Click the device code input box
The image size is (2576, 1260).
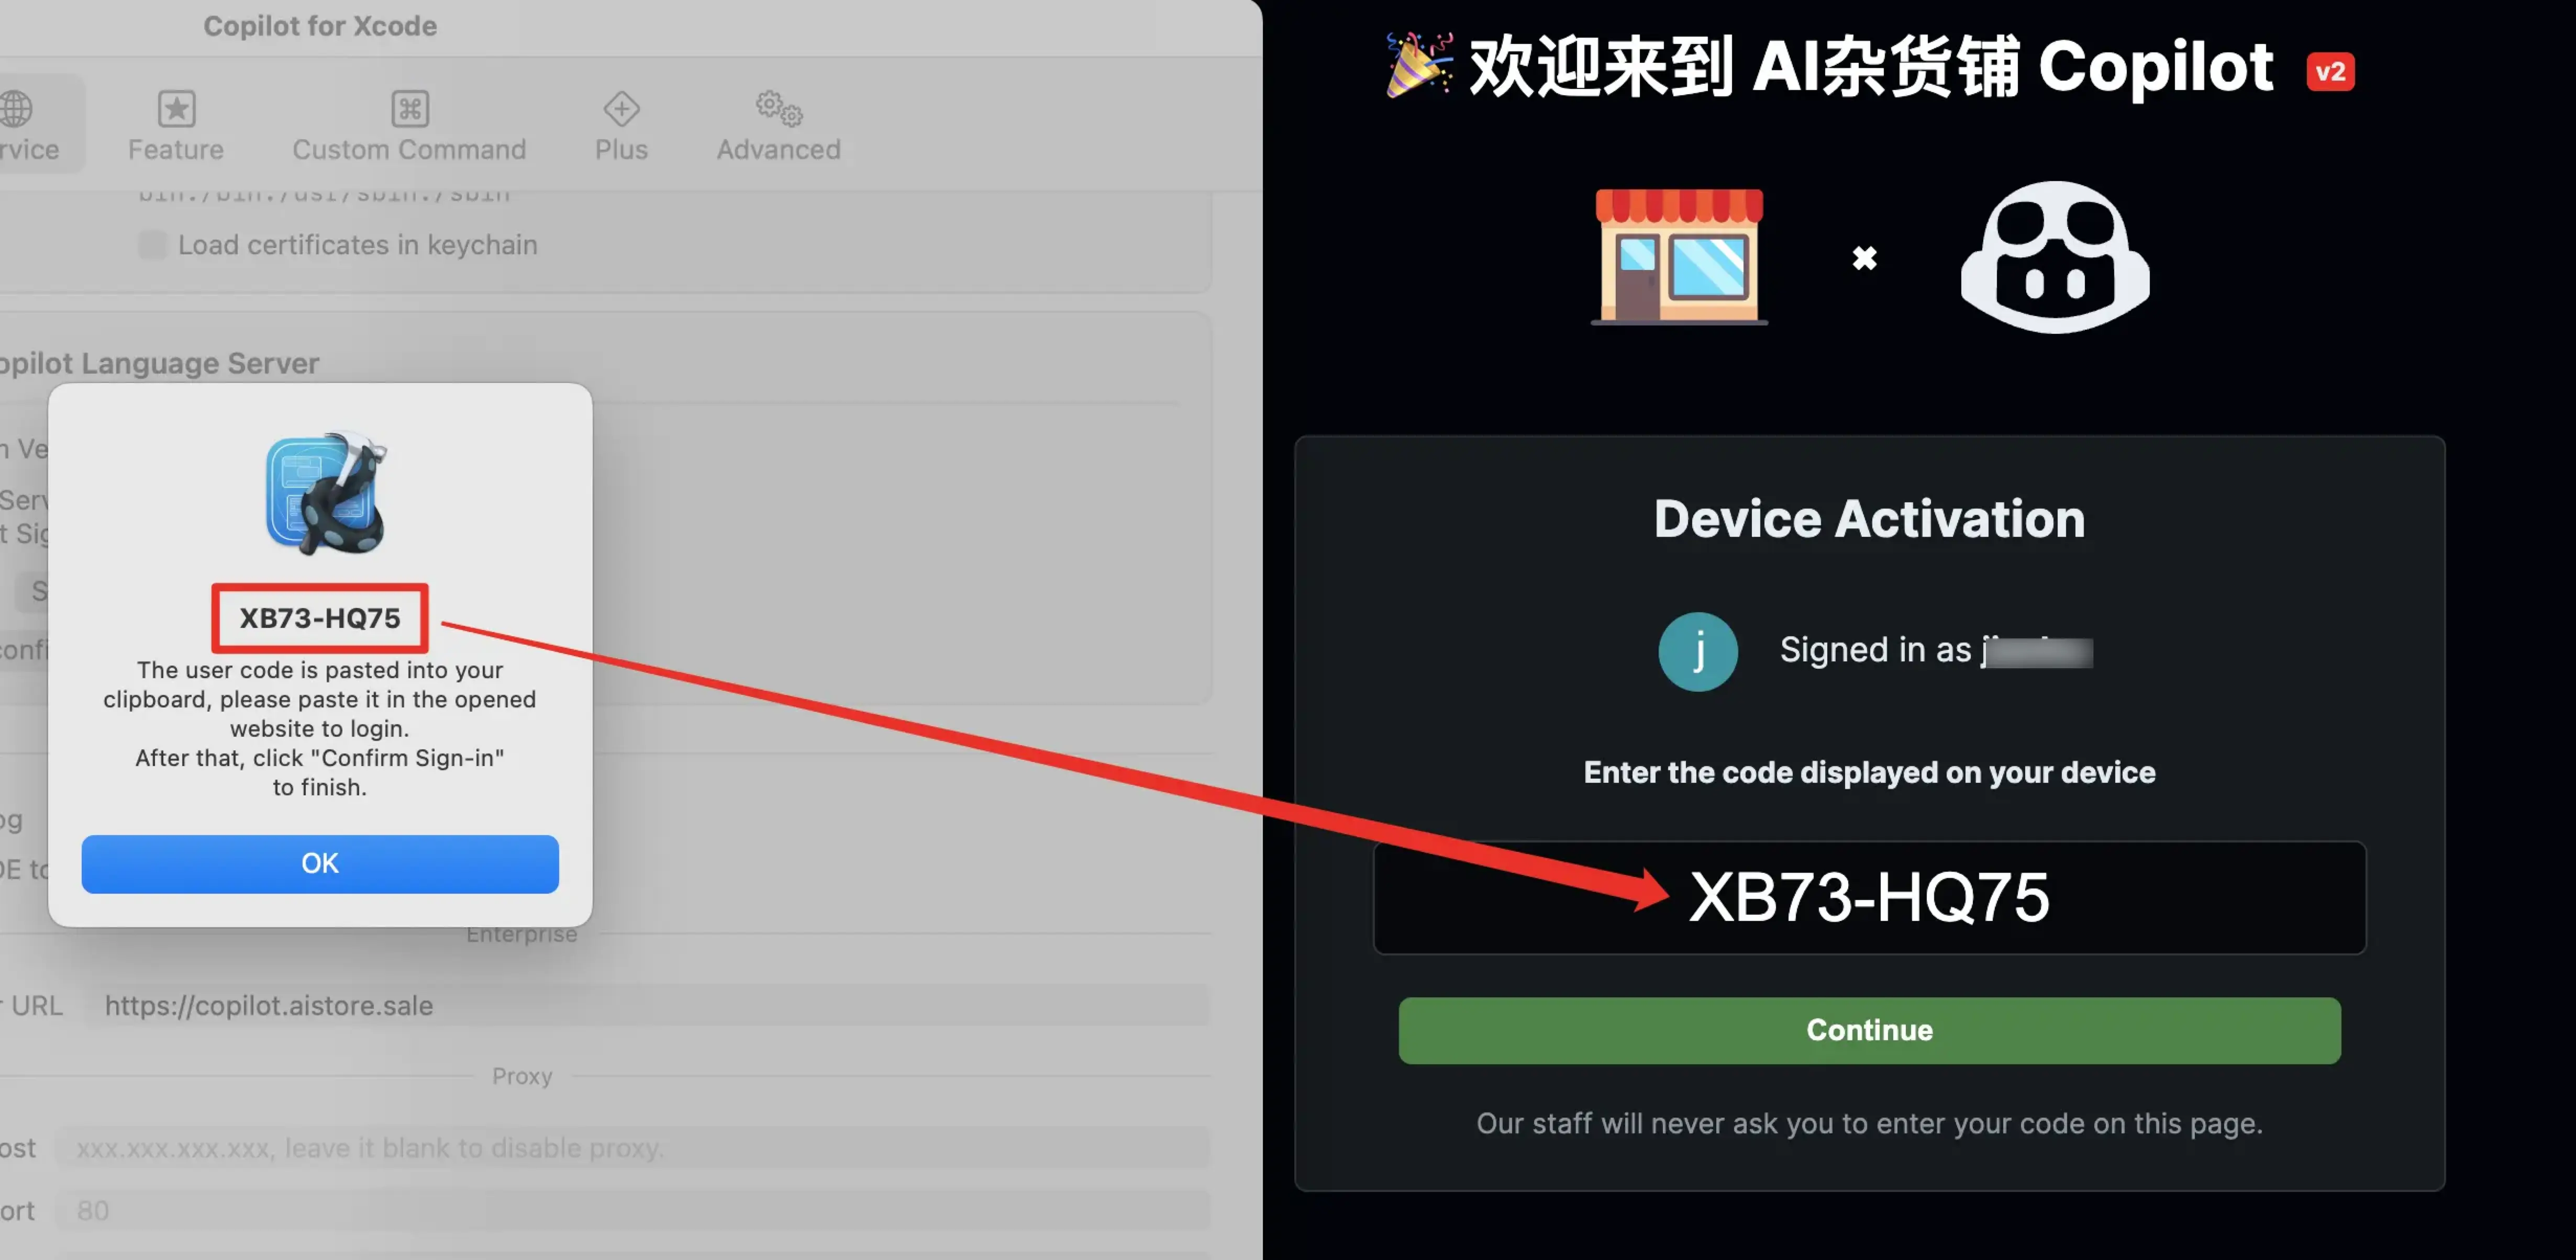coord(1869,896)
